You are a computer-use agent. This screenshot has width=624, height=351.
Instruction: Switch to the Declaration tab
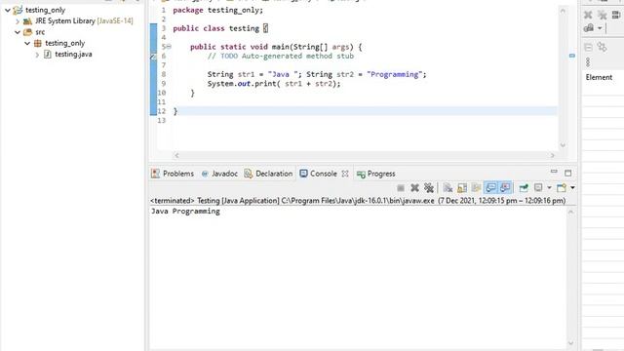[269, 174]
